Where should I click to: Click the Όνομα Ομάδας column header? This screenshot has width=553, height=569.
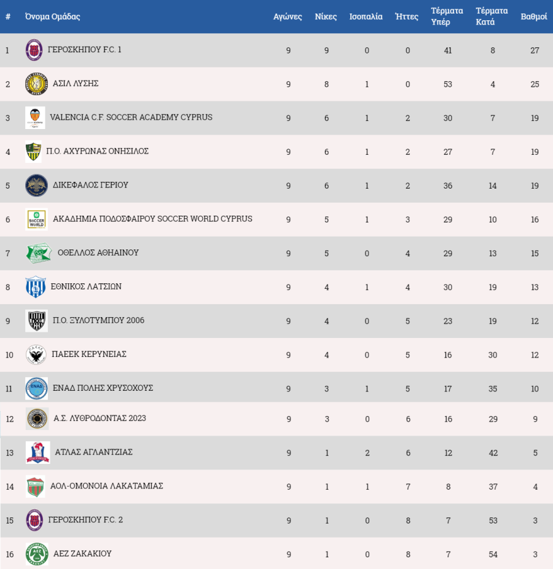[53, 17]
